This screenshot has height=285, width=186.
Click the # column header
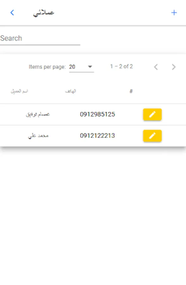[x=131, y=91]
